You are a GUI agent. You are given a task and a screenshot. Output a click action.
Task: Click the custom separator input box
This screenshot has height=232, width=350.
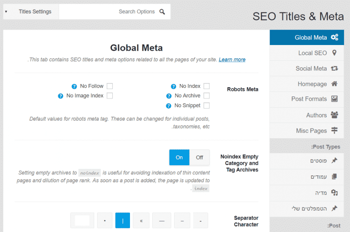[x=82, y=220]
